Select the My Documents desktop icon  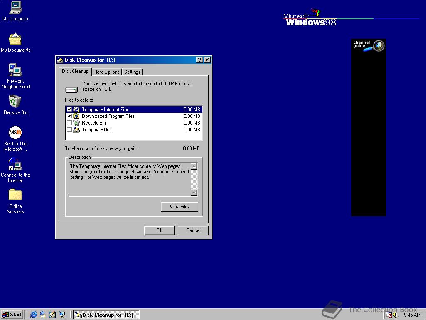pos(15,39)
